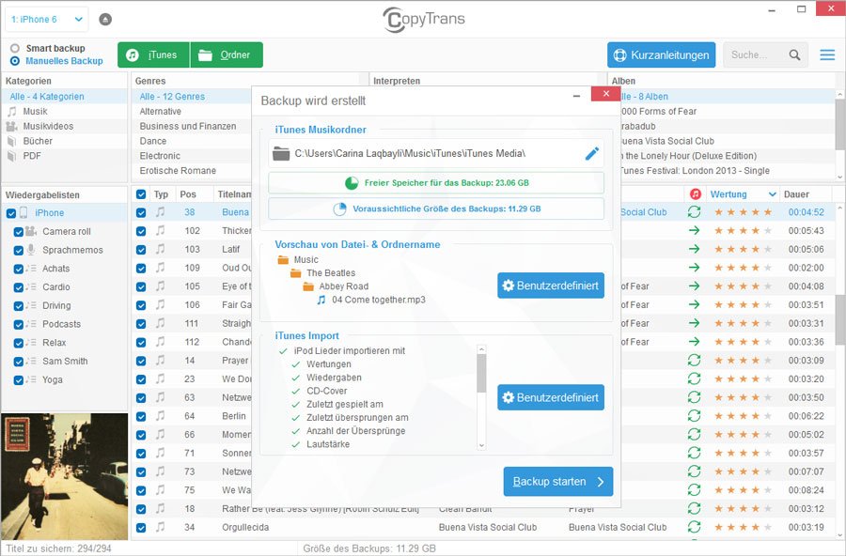Click the sync icon on the 00:03:09 row
The height and width of the screenshot is (556, 846).
(695, 361)
